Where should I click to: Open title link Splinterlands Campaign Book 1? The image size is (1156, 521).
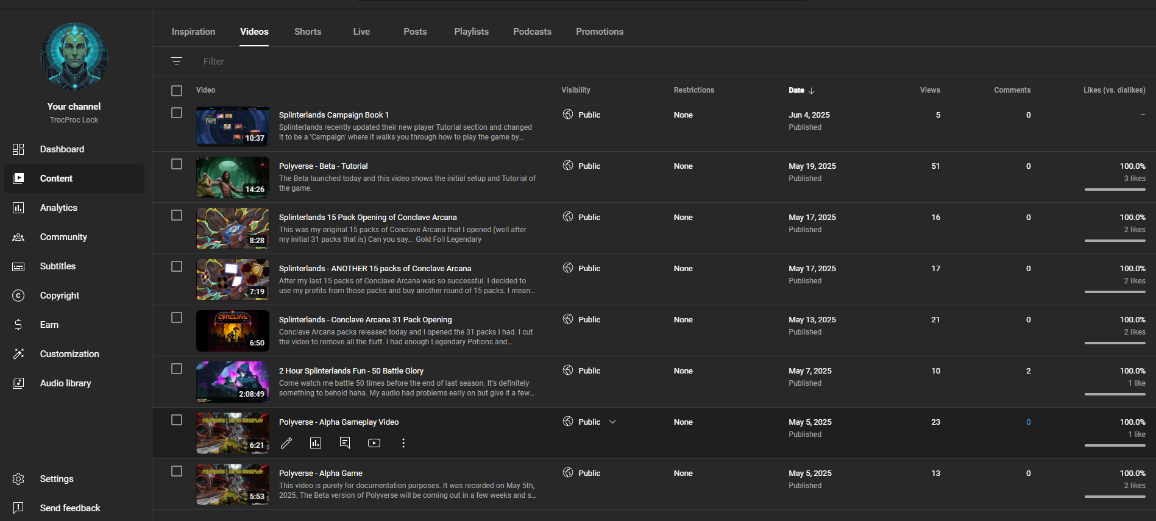(334, 115)
